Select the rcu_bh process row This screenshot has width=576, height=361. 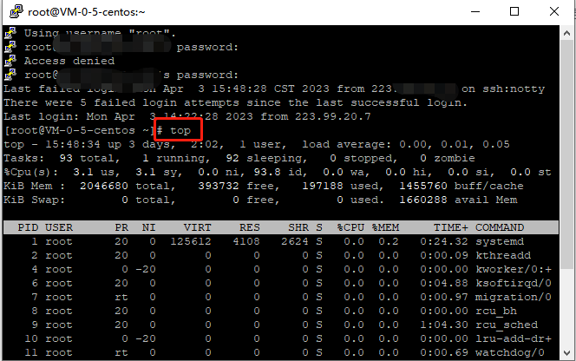pos(281,311)
